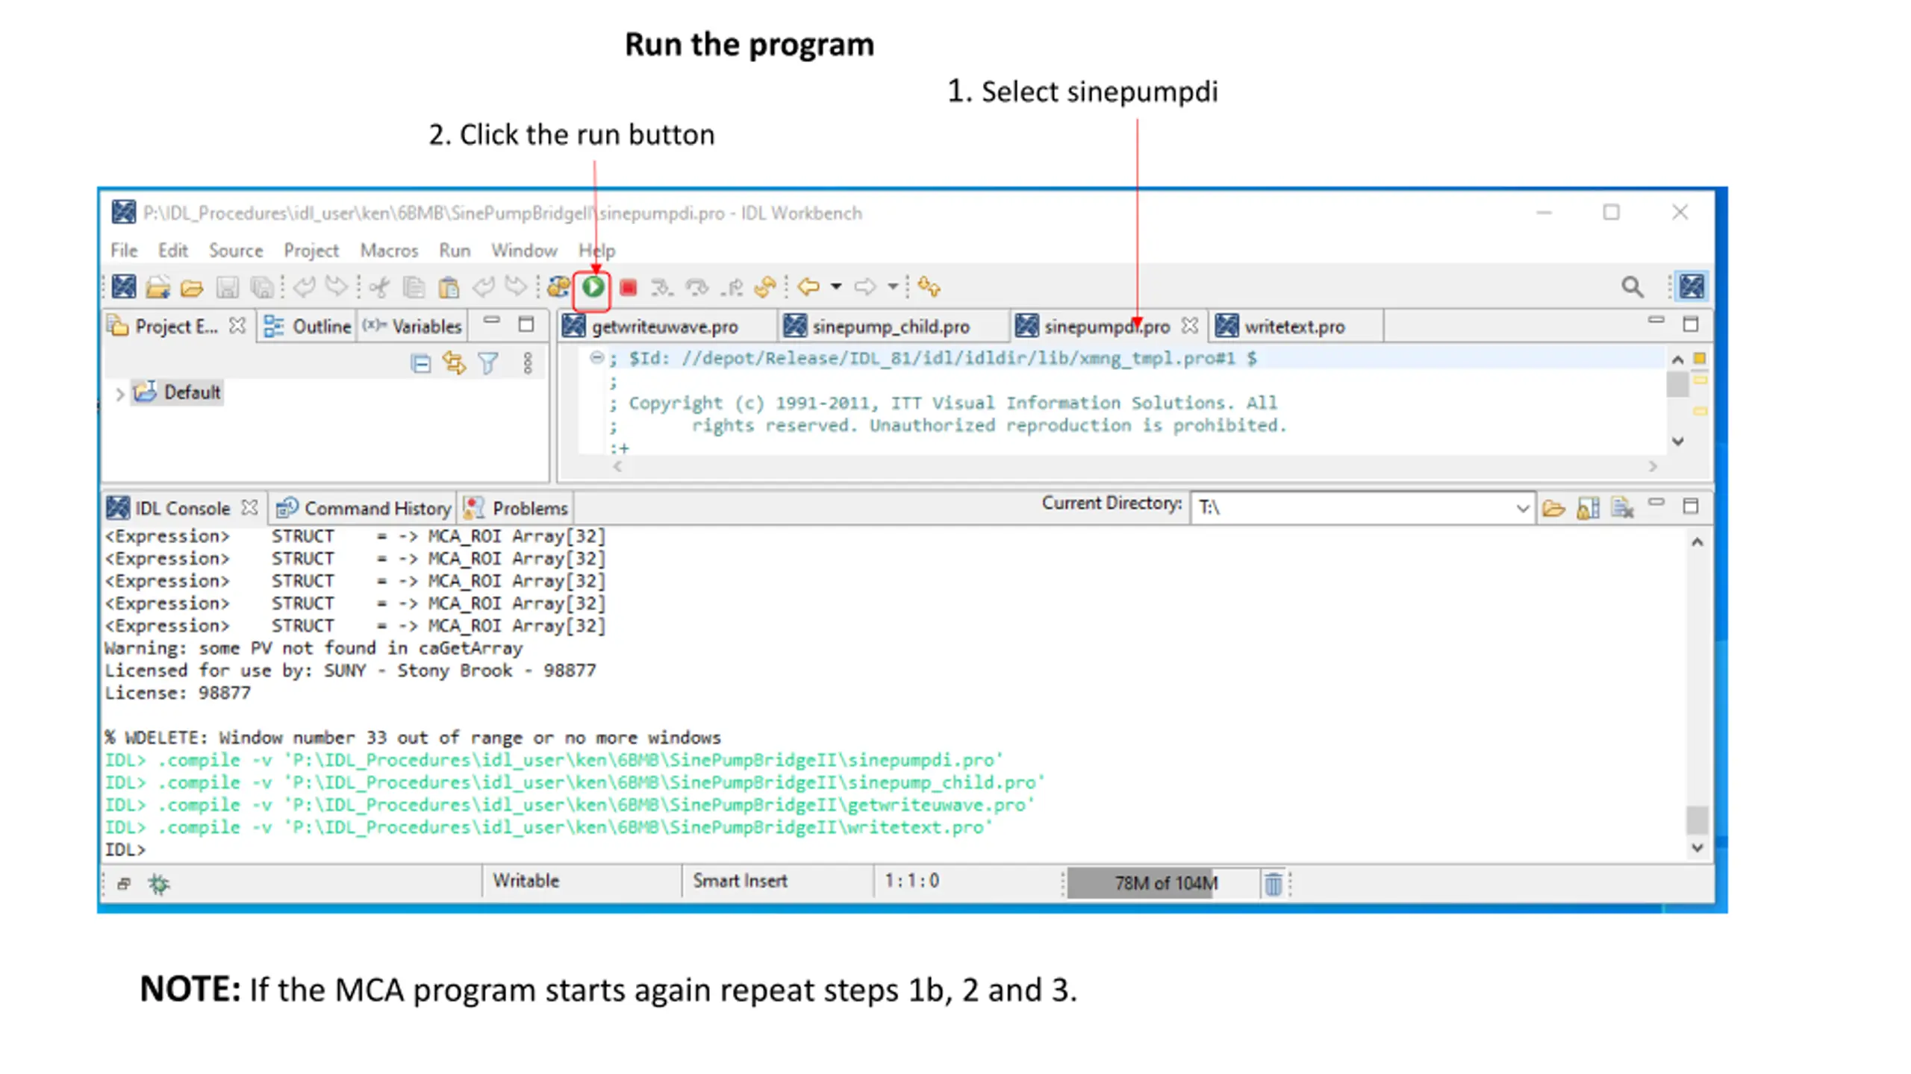Open the Source menu
This screenshot has width=1911, height=1074.
pyautogui.click(x=236, y=251)
